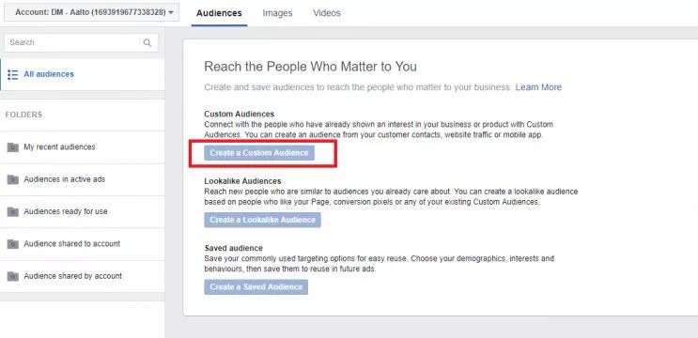Focus the audience Search field
Viewport: 698px width, 338px height.
point(73,42)
